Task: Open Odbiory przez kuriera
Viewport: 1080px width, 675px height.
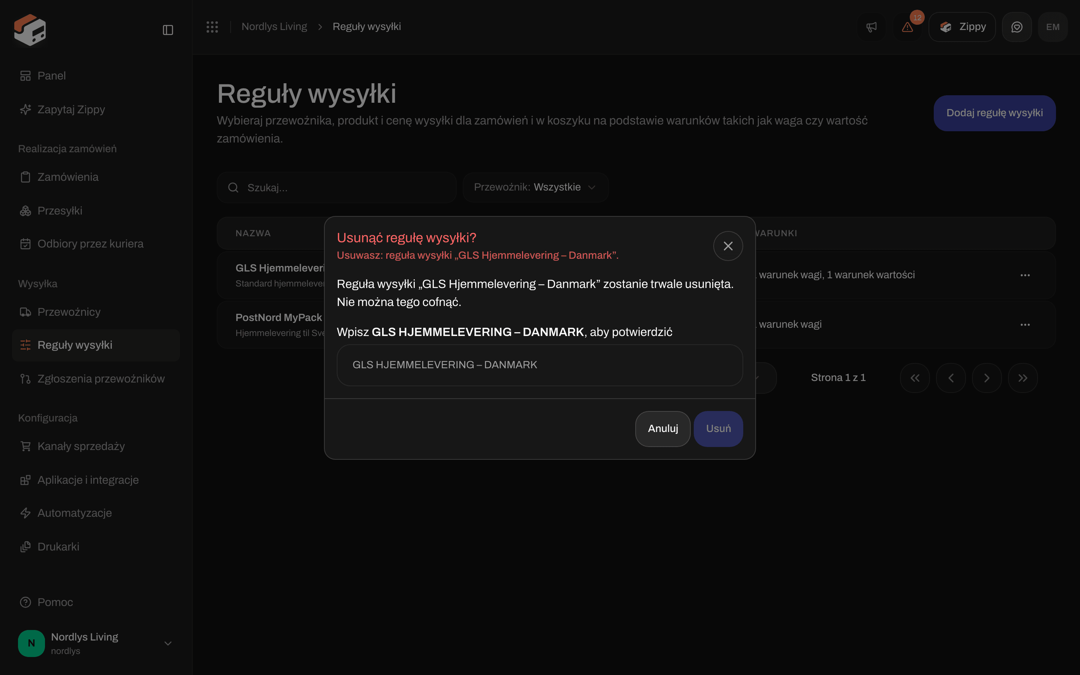Action: click(x=96, y=244)
